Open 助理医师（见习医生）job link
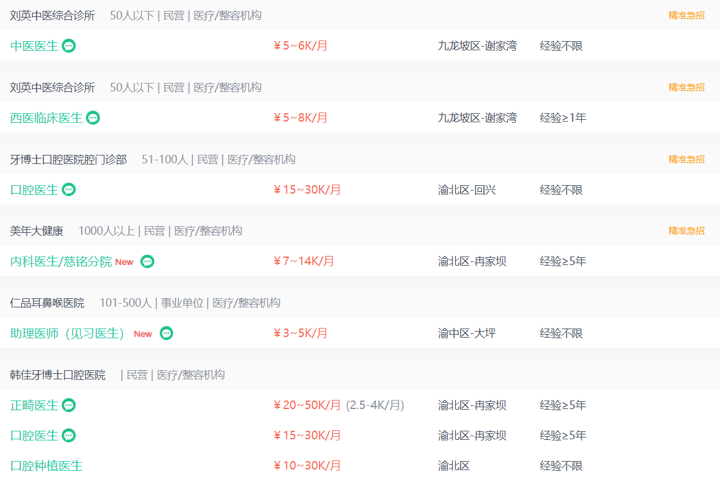This screenshot has width=720, height=481. 68,333
